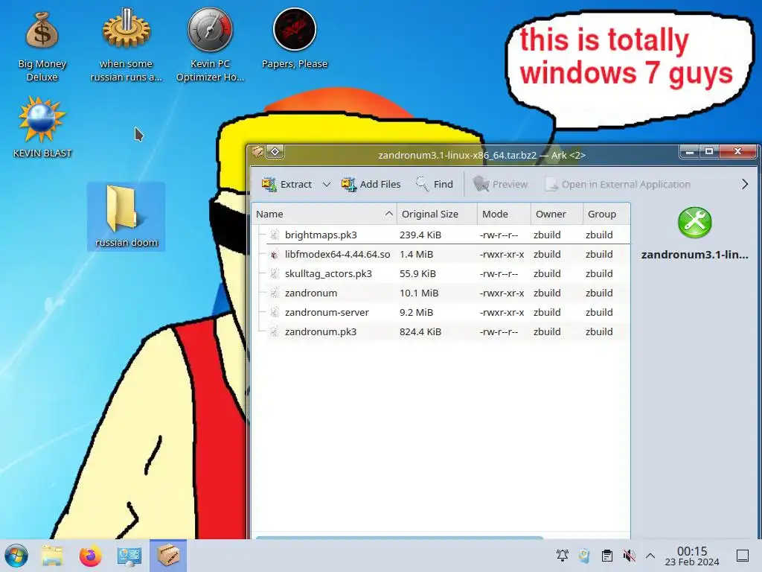The height and width of the screenshot is (572, 762).
Task: Sort by Owner column header
Action: click(557, 214)
